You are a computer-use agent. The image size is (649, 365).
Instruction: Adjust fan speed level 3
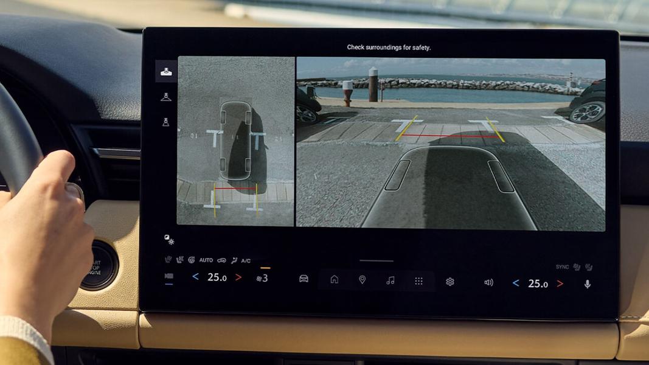(x=262, y=279)
